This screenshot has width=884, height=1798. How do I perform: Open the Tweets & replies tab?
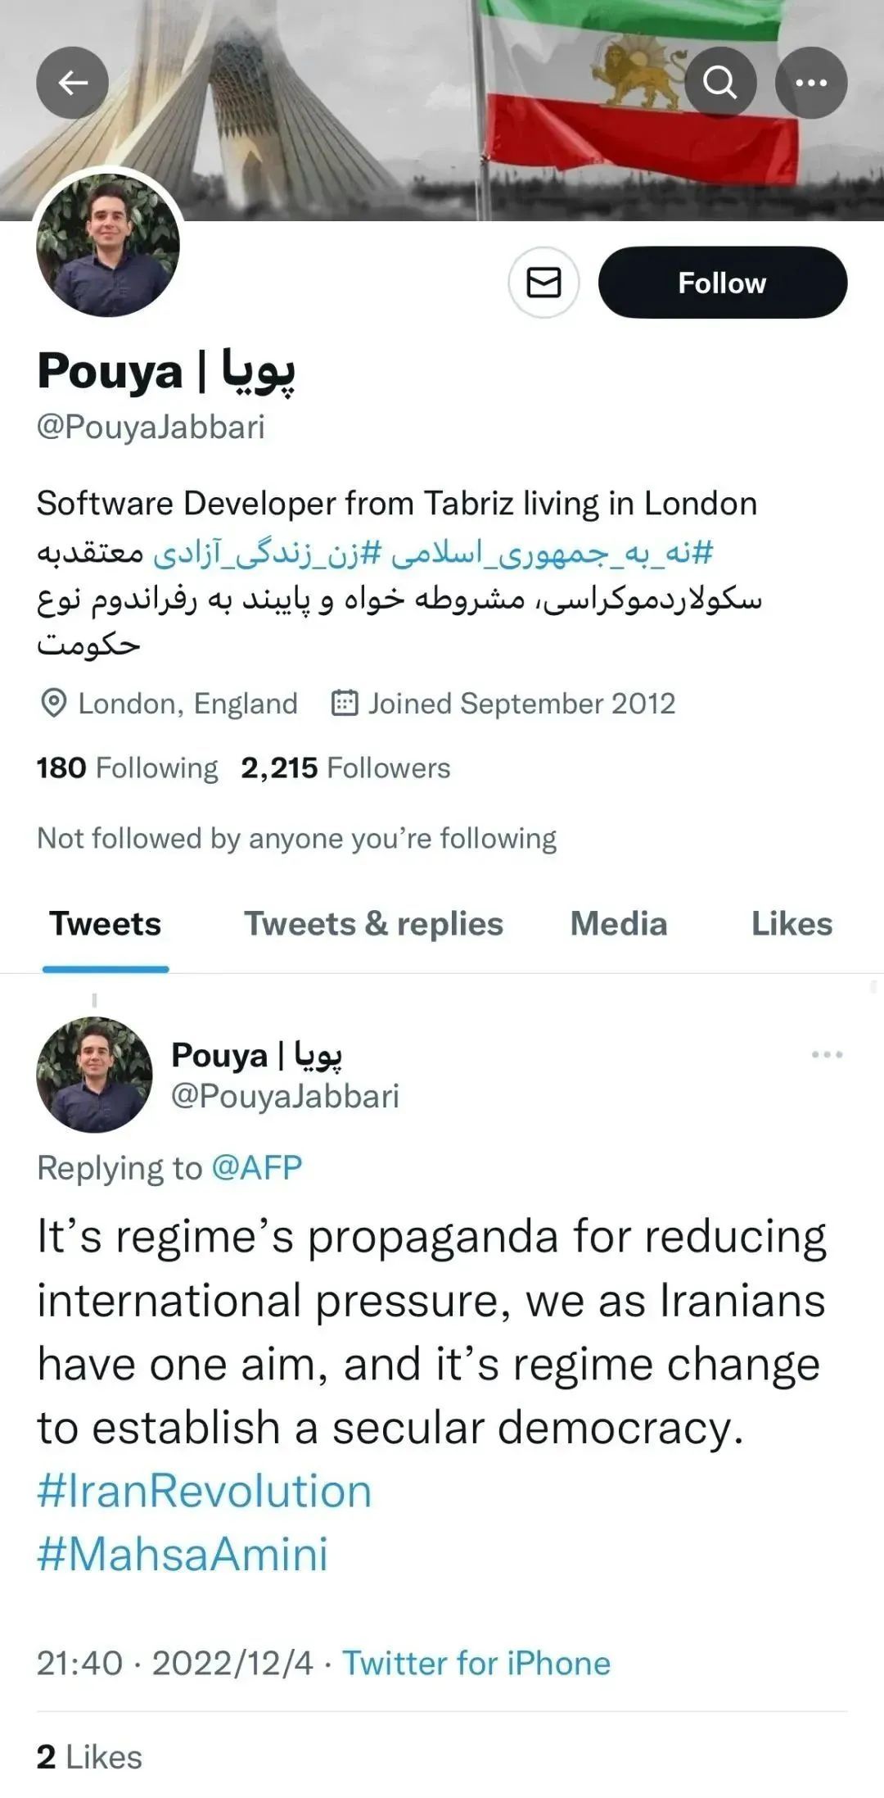coord(373,924)
